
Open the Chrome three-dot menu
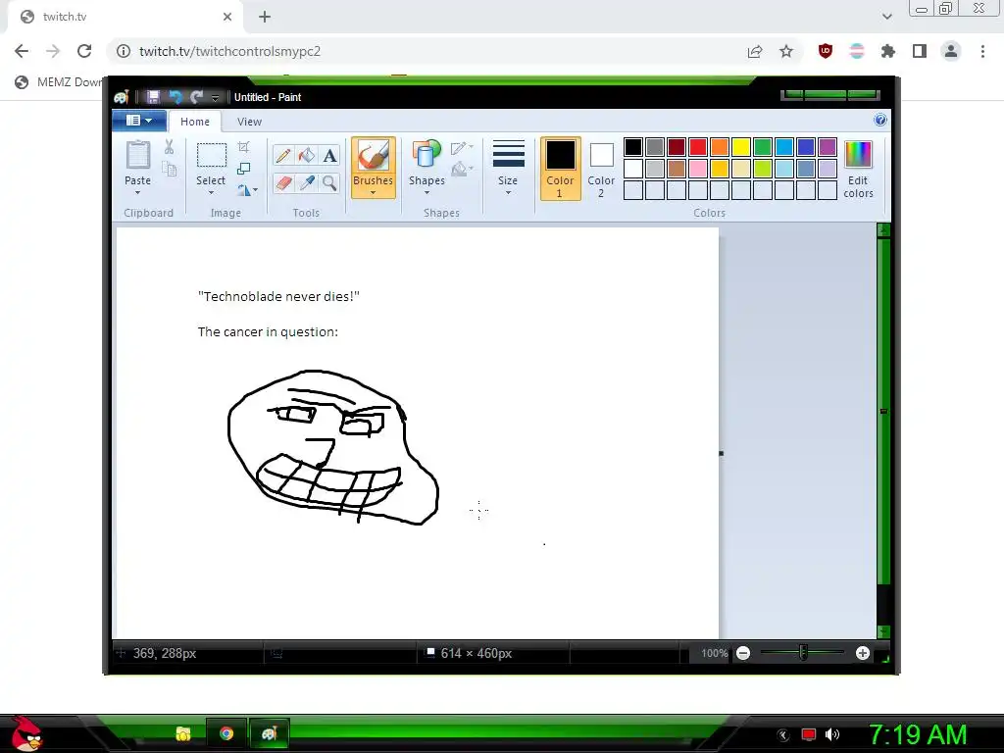coord(982,51)
